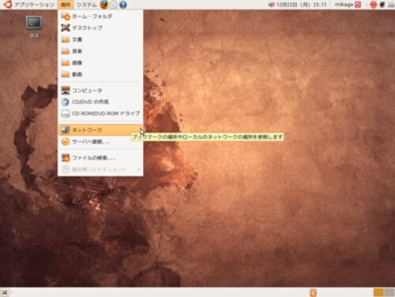This screenshot has height=297, width=395.
Task: Switch to the orange active workspace
Action: (x=378, y=292)
